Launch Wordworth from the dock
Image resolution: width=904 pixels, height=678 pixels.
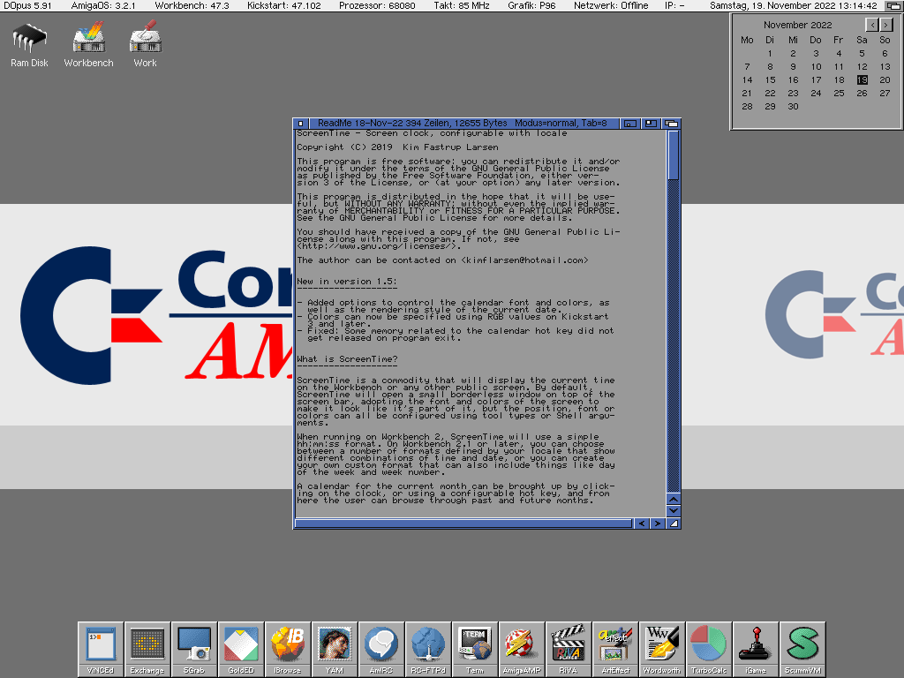pyautogui.click(x=662, y=649)
